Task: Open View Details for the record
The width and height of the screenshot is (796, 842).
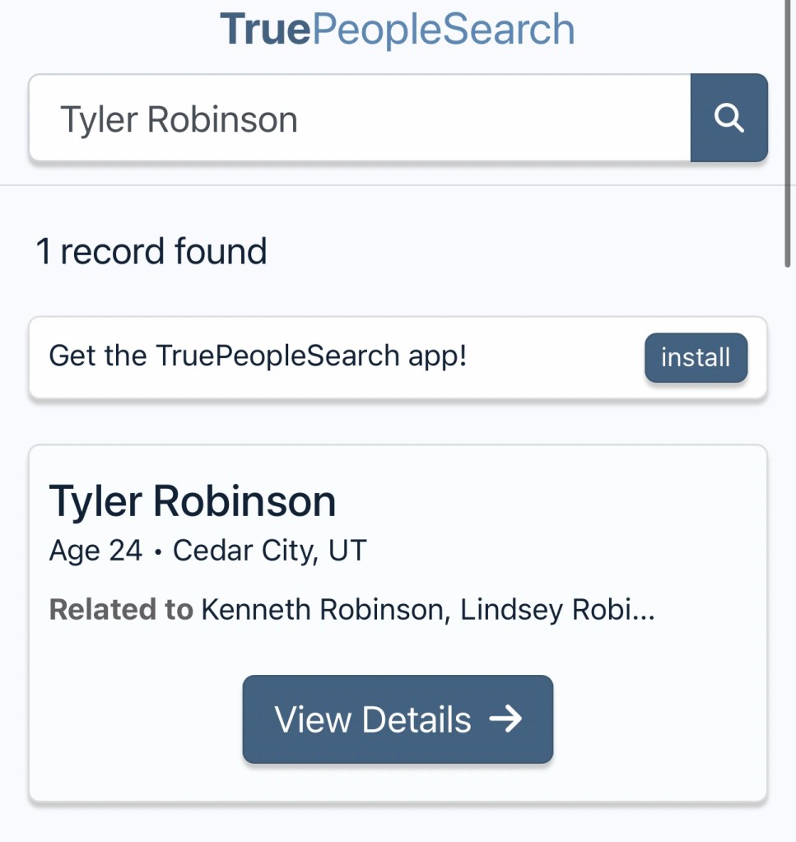Action: click(398, 719)
